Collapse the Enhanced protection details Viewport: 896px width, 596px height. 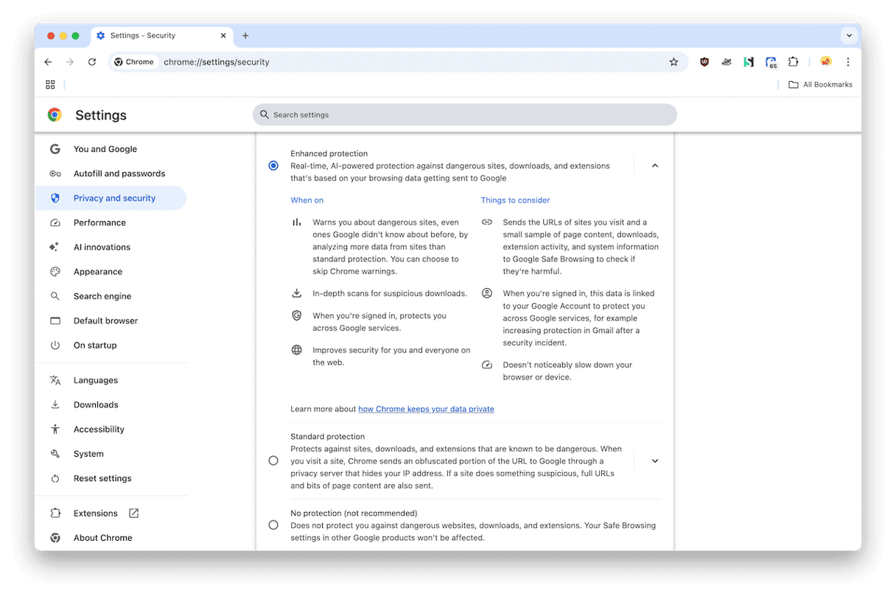click(655, 166)
